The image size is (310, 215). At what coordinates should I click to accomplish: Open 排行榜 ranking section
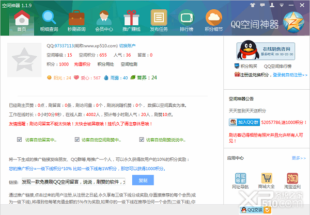[186, 21]
